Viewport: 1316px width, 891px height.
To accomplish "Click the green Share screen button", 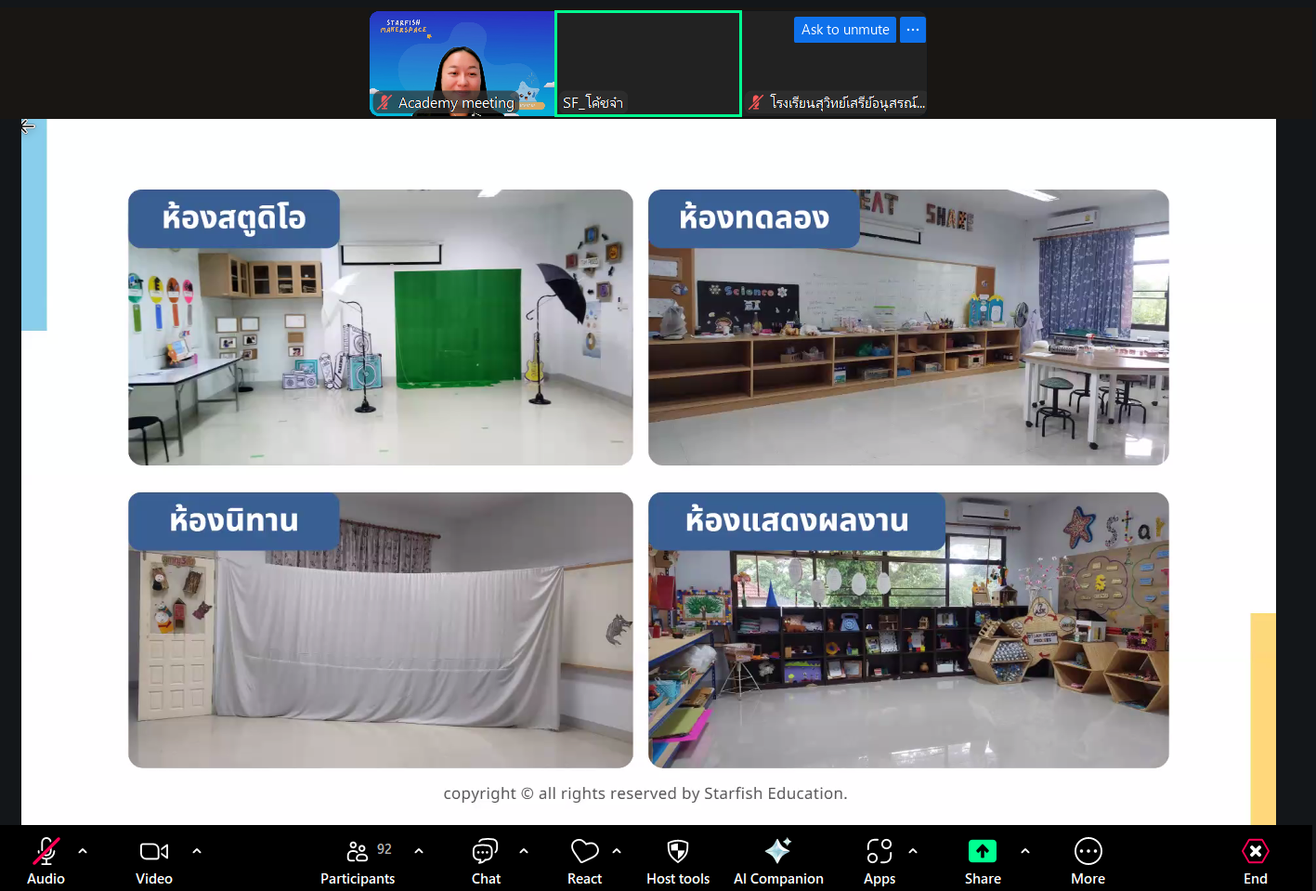I will (x=983, y=861).
